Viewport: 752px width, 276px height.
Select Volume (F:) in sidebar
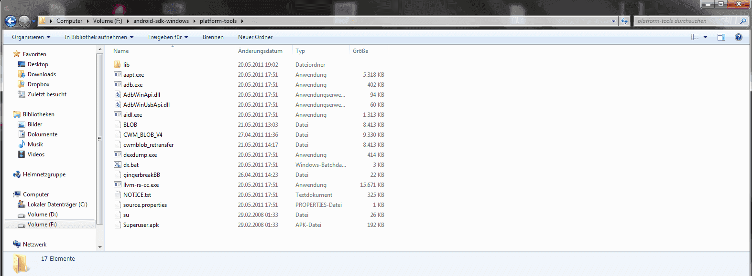42,225
